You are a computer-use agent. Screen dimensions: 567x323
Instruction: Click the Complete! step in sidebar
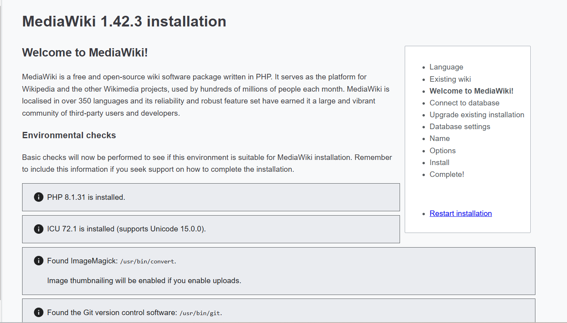(x=447, y=174)
